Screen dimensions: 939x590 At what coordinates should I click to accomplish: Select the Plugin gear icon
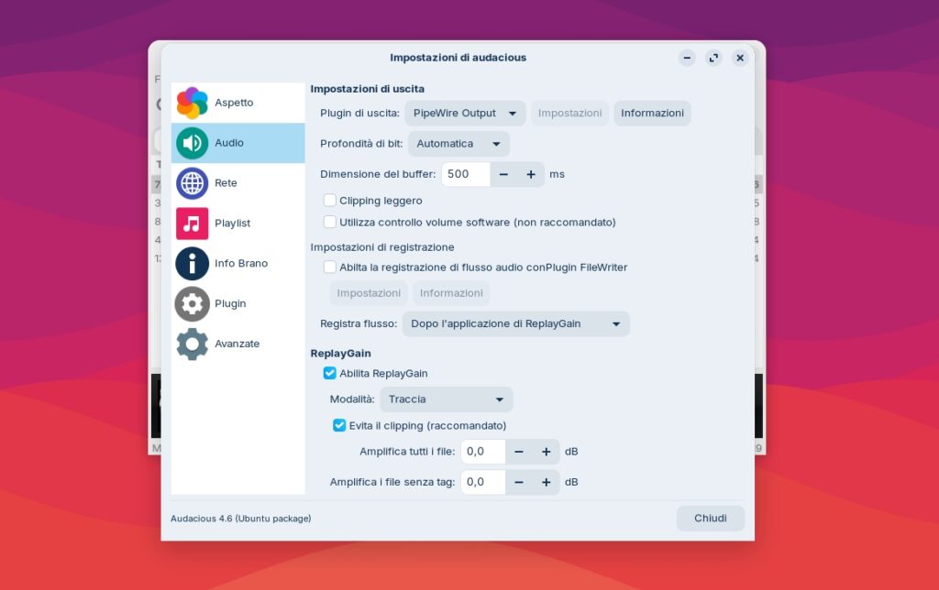point(192,304)
